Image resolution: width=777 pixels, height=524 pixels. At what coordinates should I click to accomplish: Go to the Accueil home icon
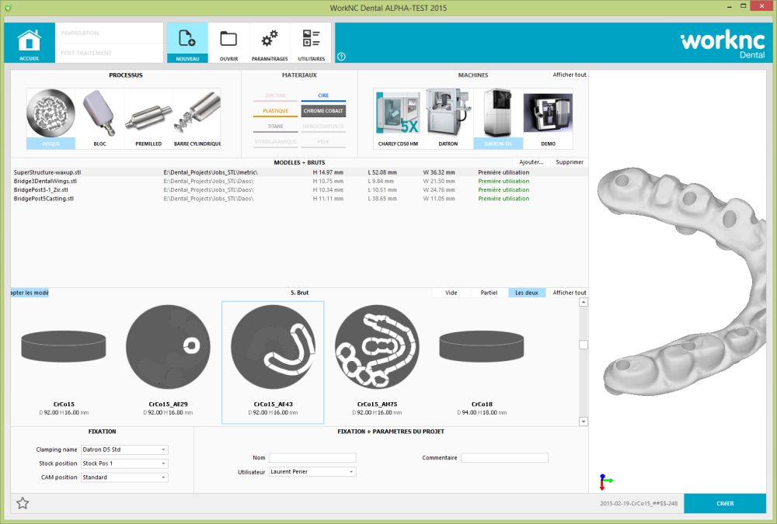pyautogui.click(x=30, y=43)
